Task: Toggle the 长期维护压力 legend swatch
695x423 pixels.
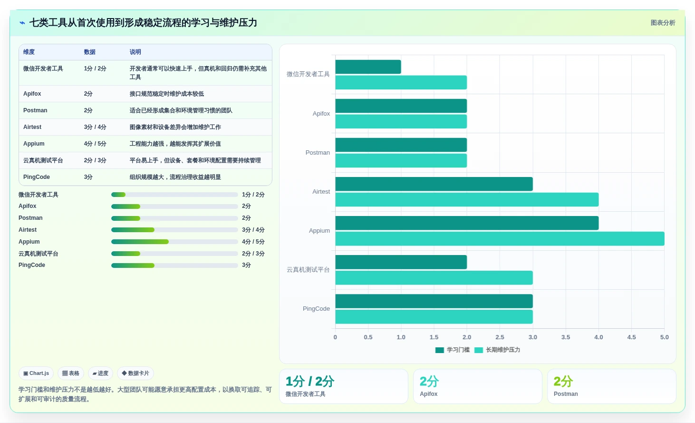Action: 479,350
